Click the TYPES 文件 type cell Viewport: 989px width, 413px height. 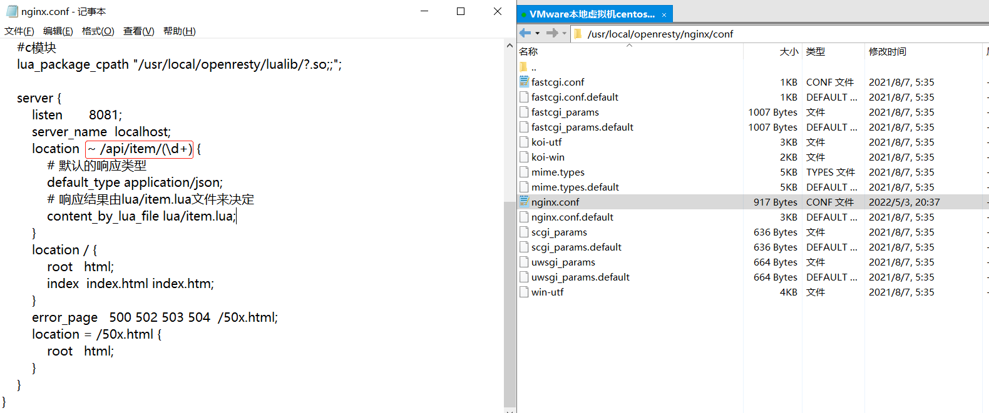tap(831, 172)
